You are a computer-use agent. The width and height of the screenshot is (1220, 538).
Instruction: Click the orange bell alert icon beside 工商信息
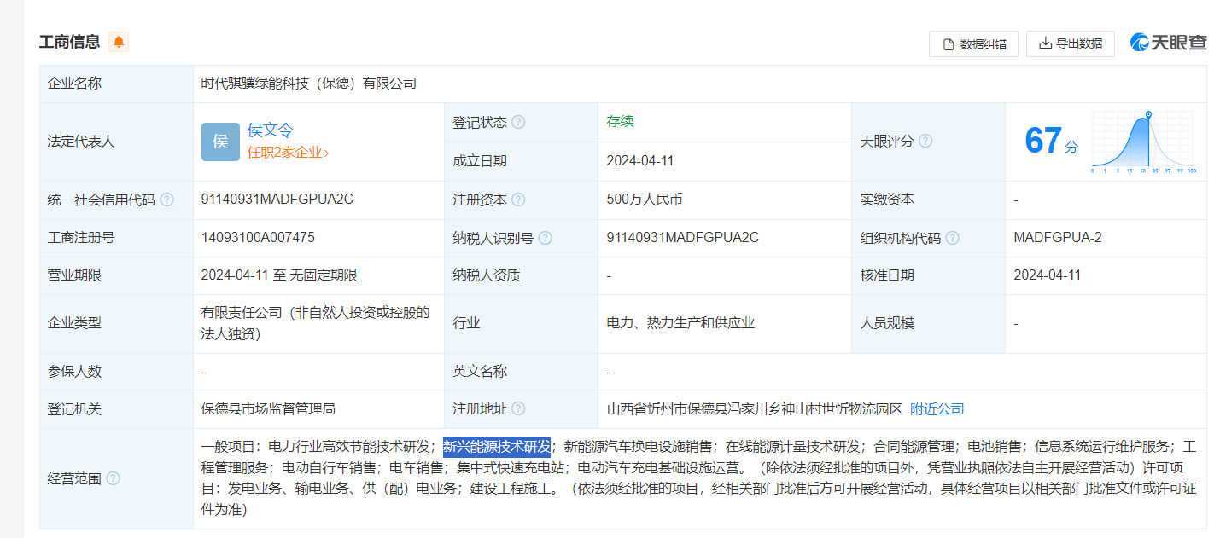tap(119, 42)
